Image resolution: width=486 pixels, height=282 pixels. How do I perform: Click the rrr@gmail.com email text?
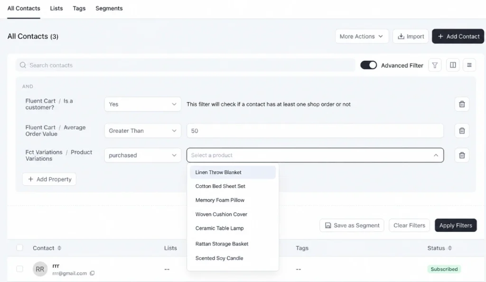coord(69,273)
